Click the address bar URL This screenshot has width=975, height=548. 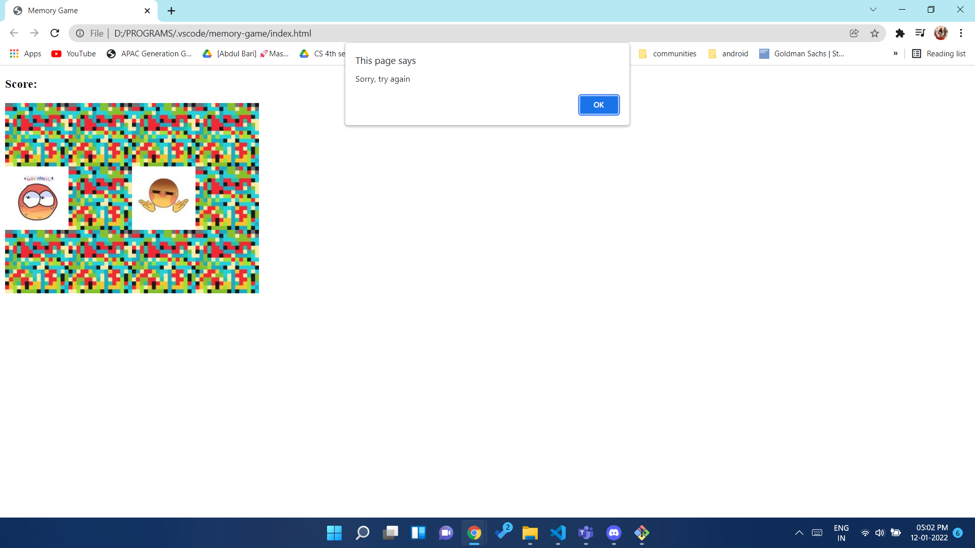pos(213,33)
